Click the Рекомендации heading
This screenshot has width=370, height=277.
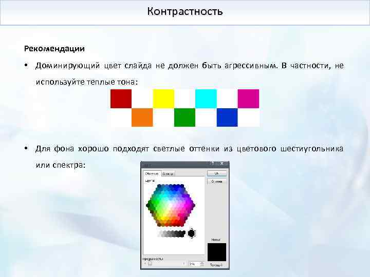point(54,49)
